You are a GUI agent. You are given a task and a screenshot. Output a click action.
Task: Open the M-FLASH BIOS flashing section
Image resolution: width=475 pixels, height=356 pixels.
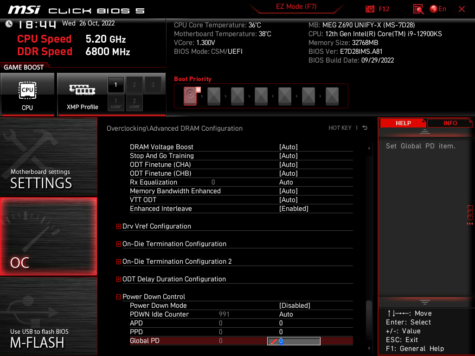[48, 316]
